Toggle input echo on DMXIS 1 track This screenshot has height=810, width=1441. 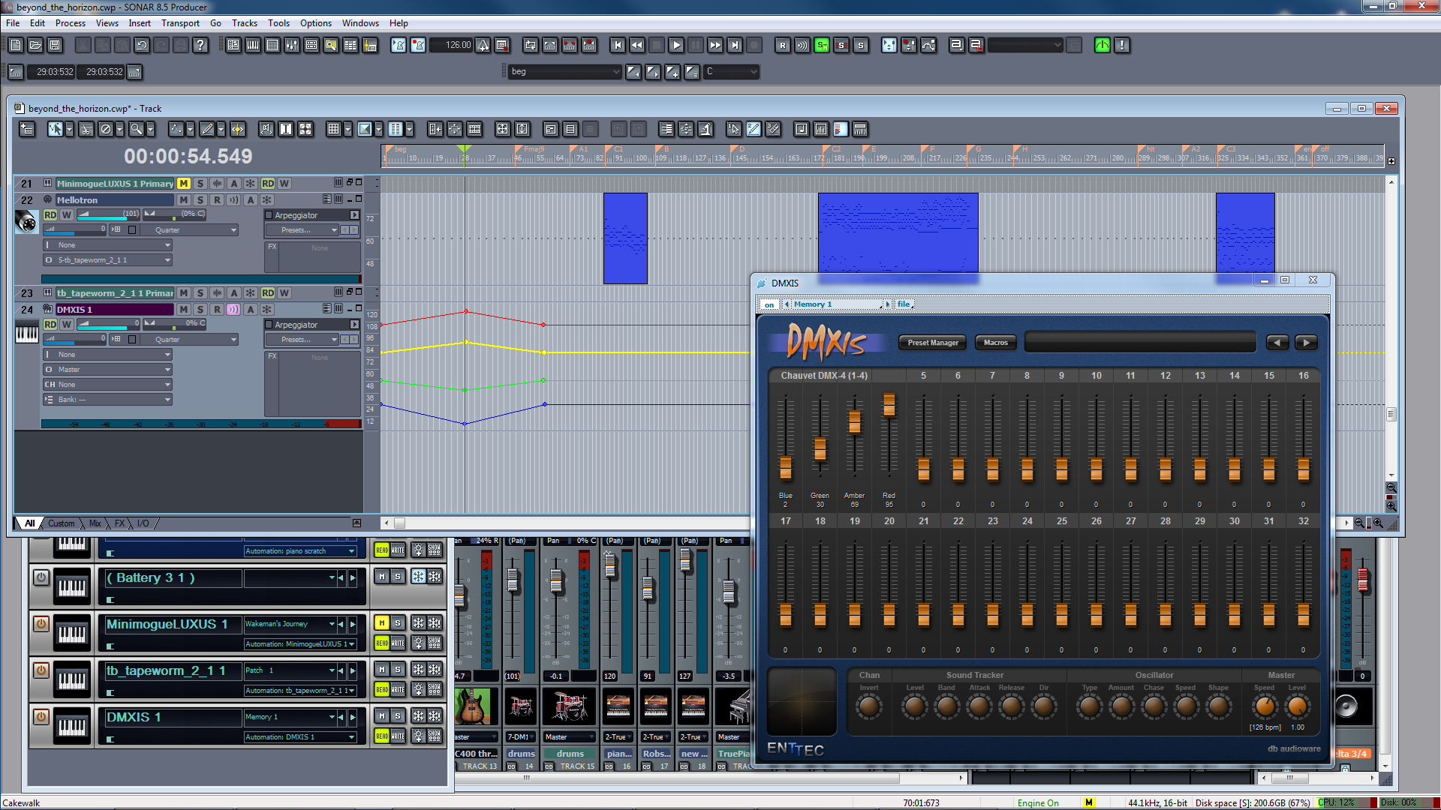click(x=233, y=310)
